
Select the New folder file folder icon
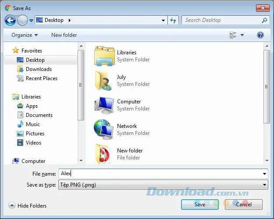tap(103, 154)
